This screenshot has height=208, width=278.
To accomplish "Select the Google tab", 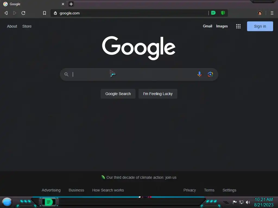I will click(34, 4).
